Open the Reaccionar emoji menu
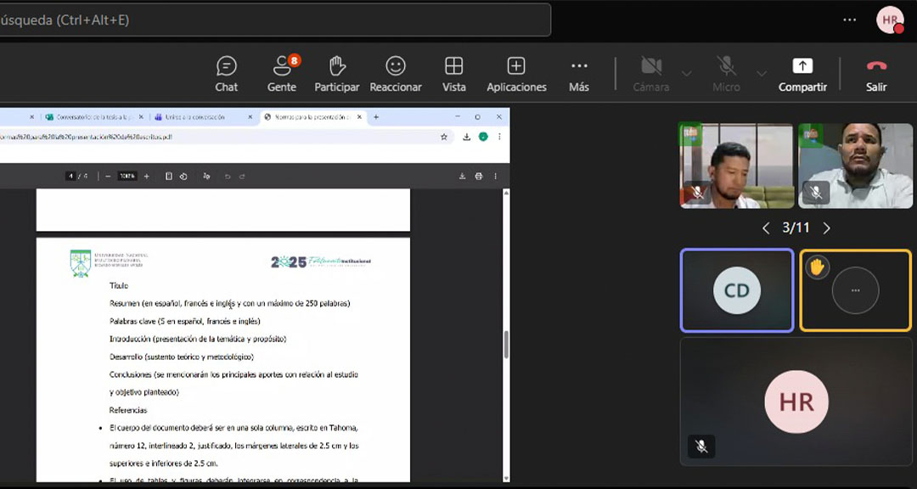This screenshot has height=489, width=917. point(396,74)
